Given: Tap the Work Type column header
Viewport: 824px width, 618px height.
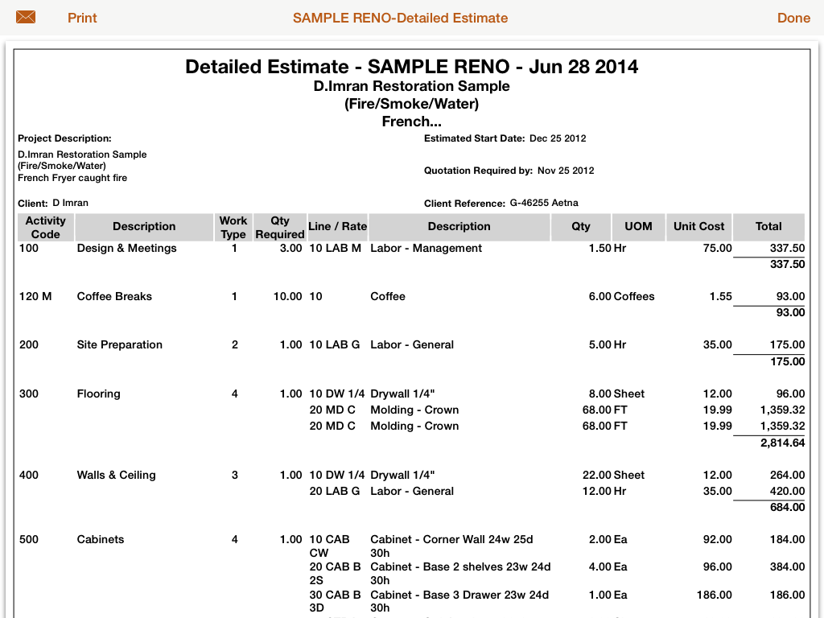Looking at the screenshot, I should tap(233, 227).
